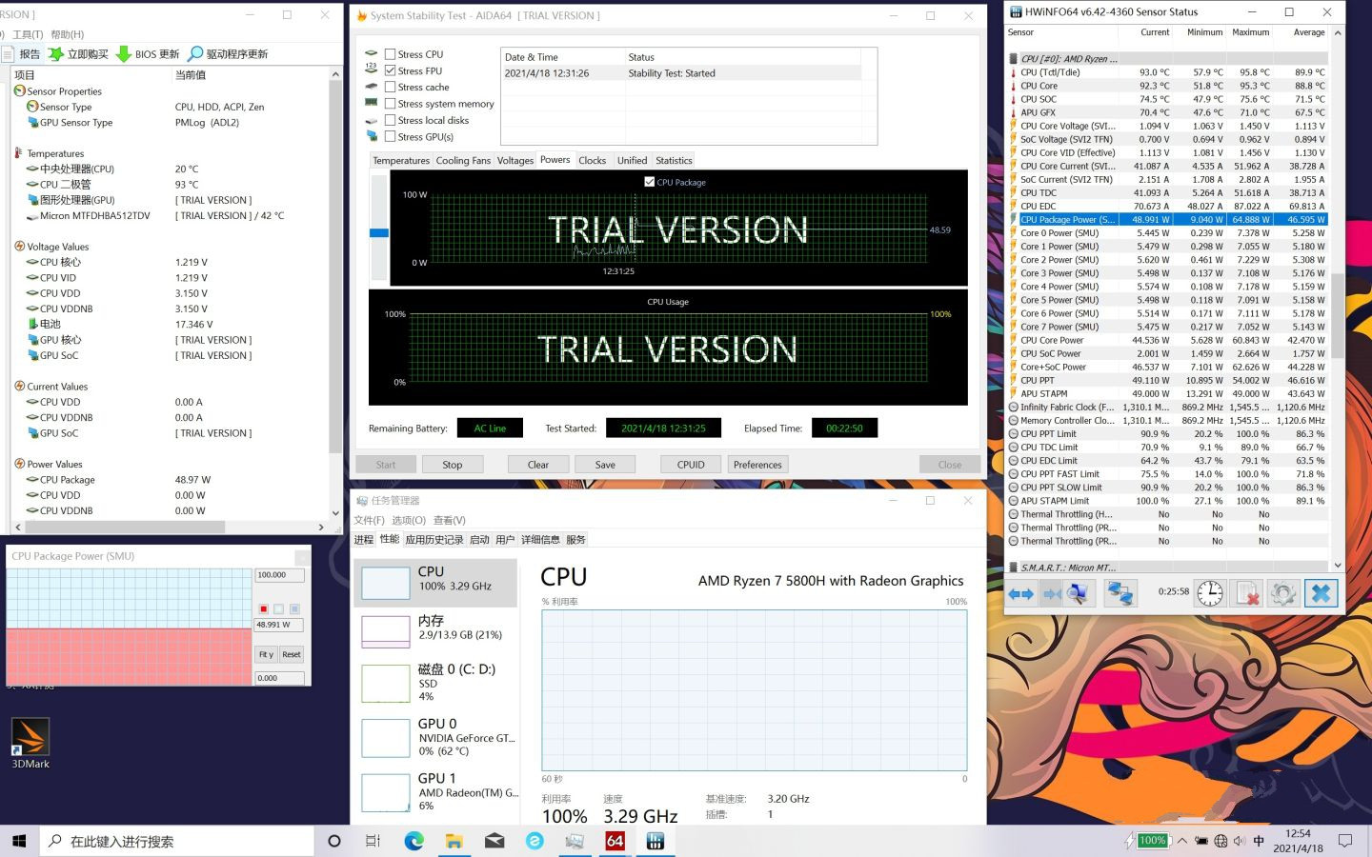Click AIDA64 horizontal scroll right arrow
Image resolution: width=1372 pixels, height=857 pixels.
pos(321,527)
